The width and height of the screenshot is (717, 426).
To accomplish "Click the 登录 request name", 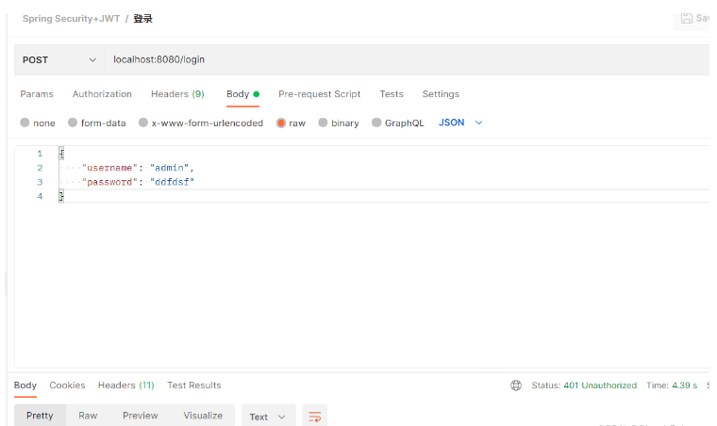I will pyautogui.click(x=142, y=19).
